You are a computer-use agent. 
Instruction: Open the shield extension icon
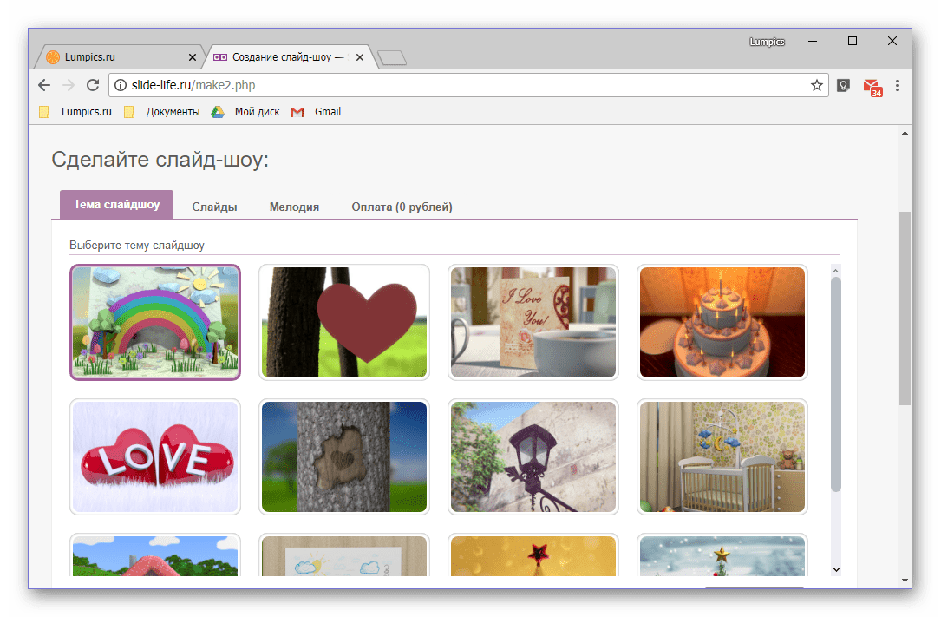(x=843, y=85)
